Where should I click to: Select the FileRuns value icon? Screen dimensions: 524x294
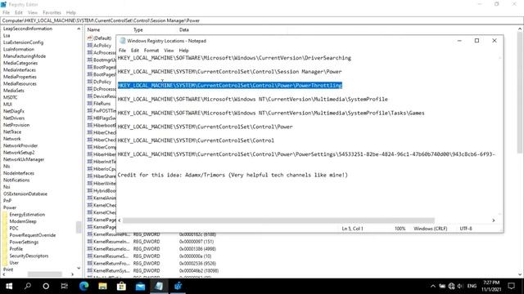tap(89, 104)
